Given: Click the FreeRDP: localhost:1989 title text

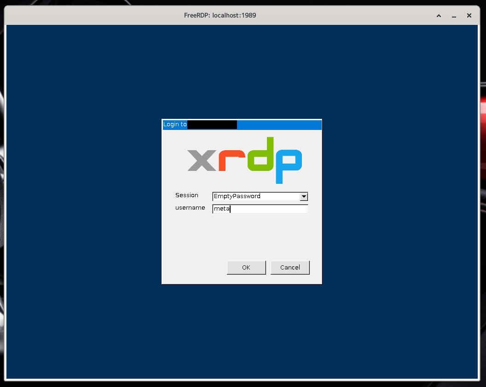Looking at the screenshot, I should click(x=220, y=16).
